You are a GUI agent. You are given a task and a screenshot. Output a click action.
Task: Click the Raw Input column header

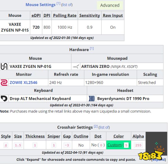(x=113, y=15)
